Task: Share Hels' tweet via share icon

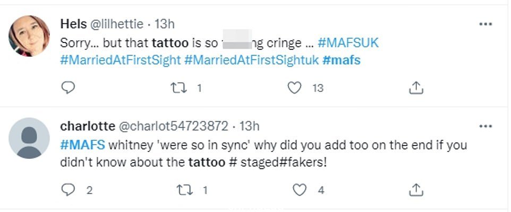Action: coord(416,88)
